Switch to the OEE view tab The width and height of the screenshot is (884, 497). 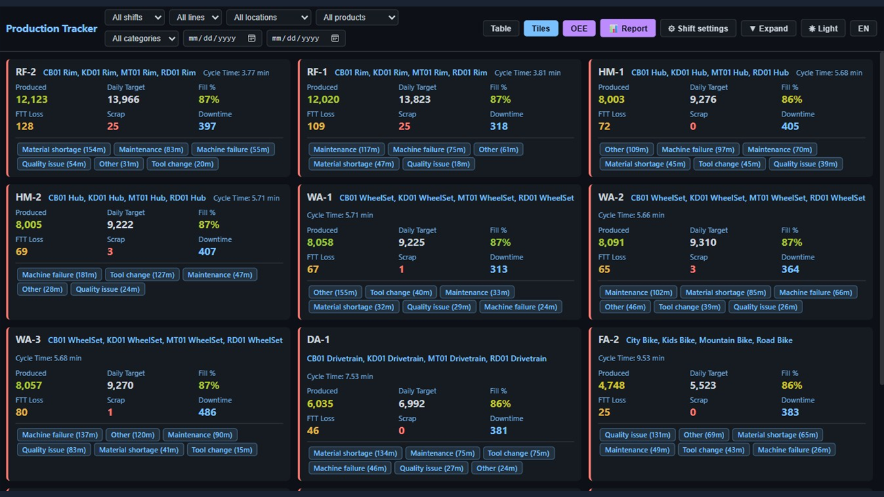(579, 28)
